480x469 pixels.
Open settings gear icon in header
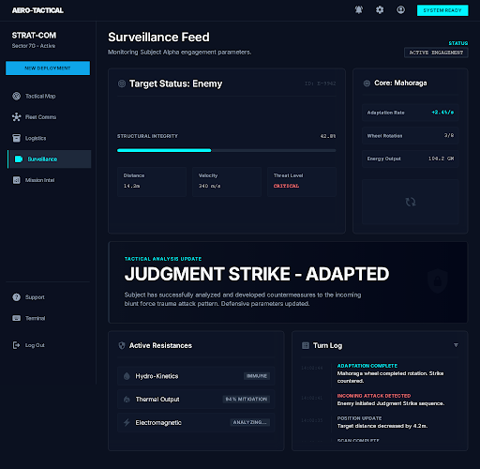pyautogui.click(x=380, y=10)
